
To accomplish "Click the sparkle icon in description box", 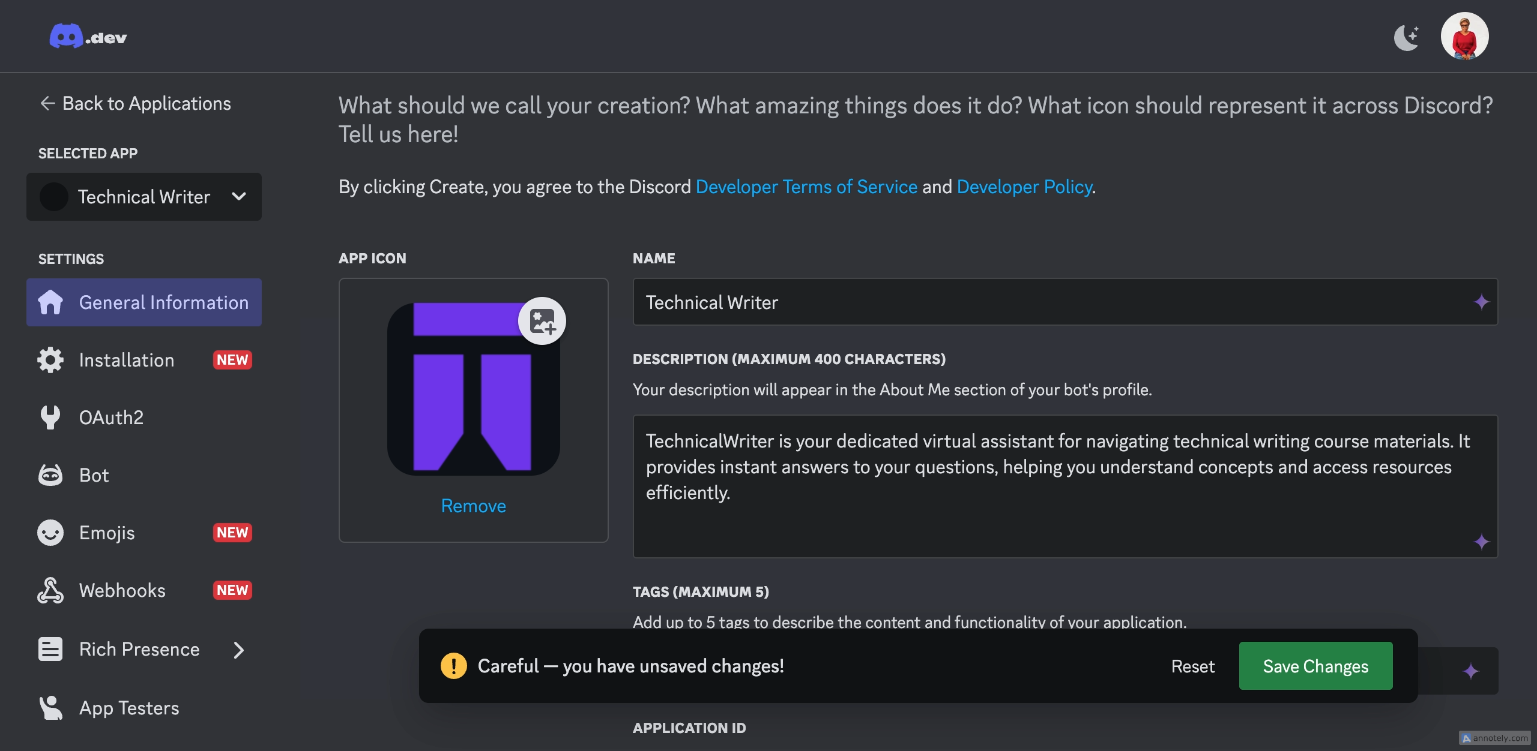I will [x=1481, y=542].
